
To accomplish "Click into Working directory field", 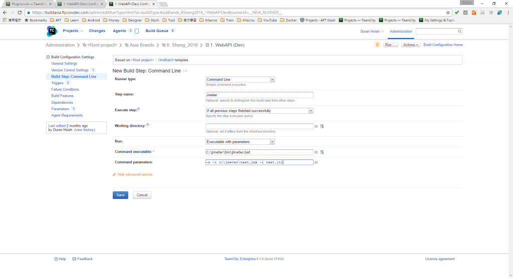I will pyautogui.click(x=260, y=126).
